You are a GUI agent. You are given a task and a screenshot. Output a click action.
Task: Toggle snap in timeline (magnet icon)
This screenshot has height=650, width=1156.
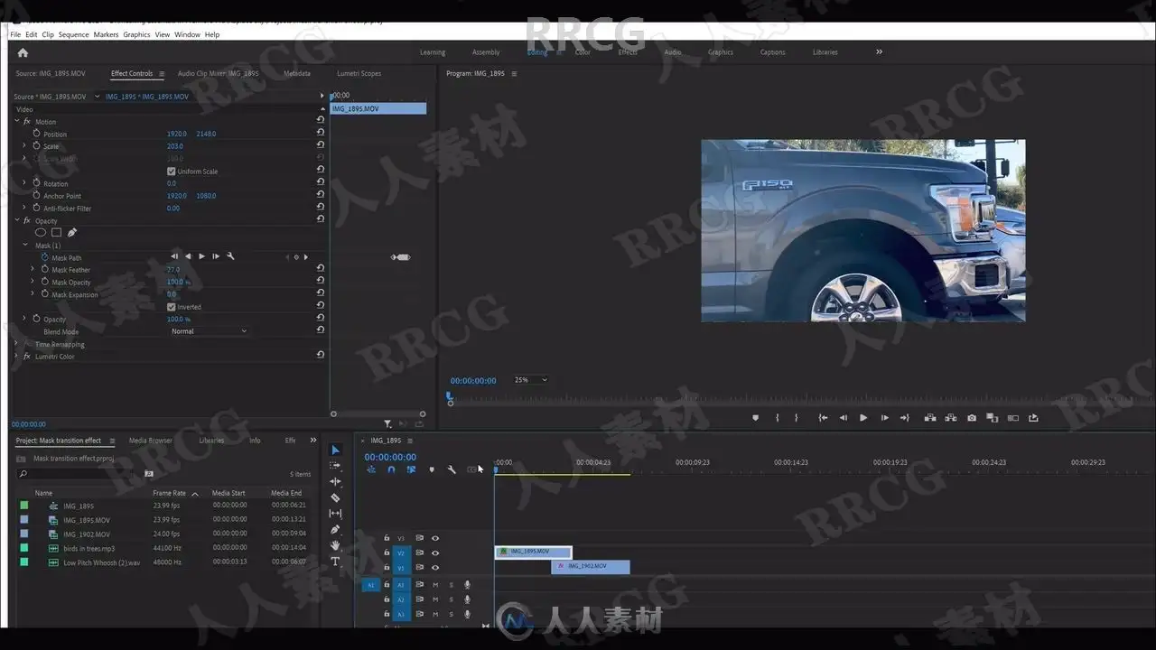(x=391, y=469)
